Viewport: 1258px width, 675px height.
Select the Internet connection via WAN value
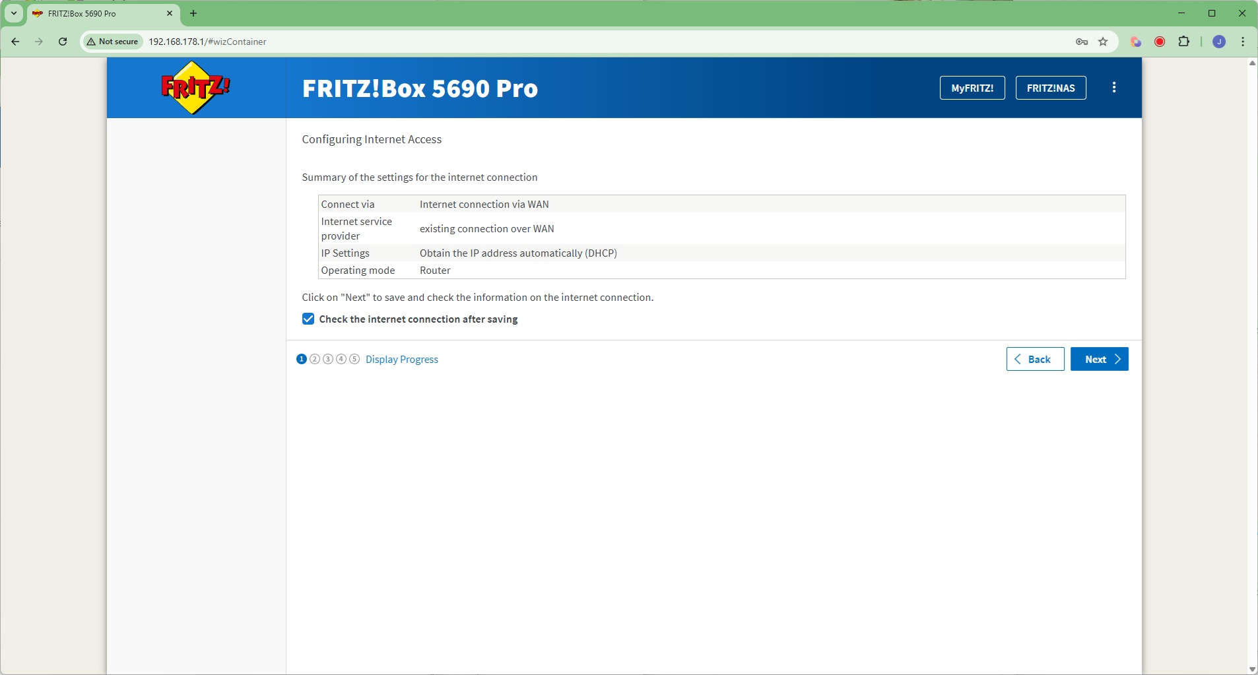coord(484,205)
